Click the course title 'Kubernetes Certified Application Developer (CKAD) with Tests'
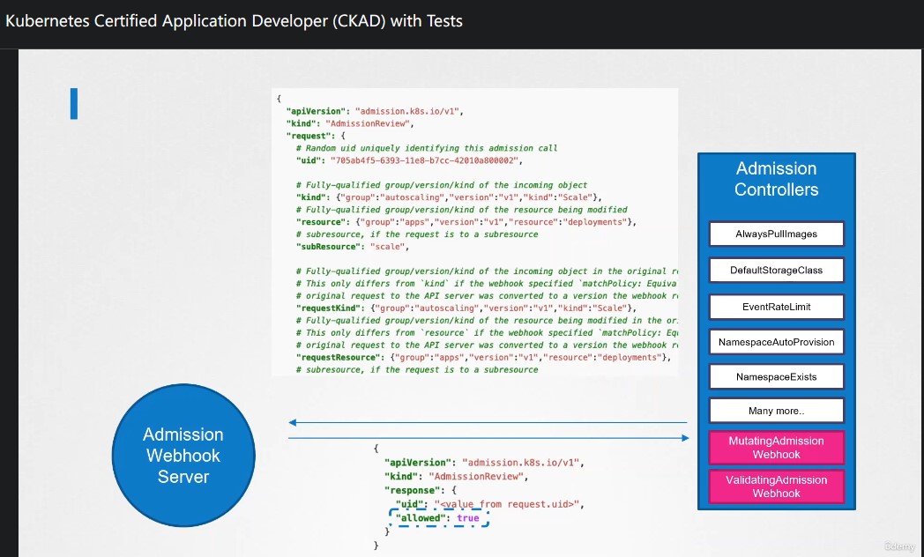 point(234,21)
